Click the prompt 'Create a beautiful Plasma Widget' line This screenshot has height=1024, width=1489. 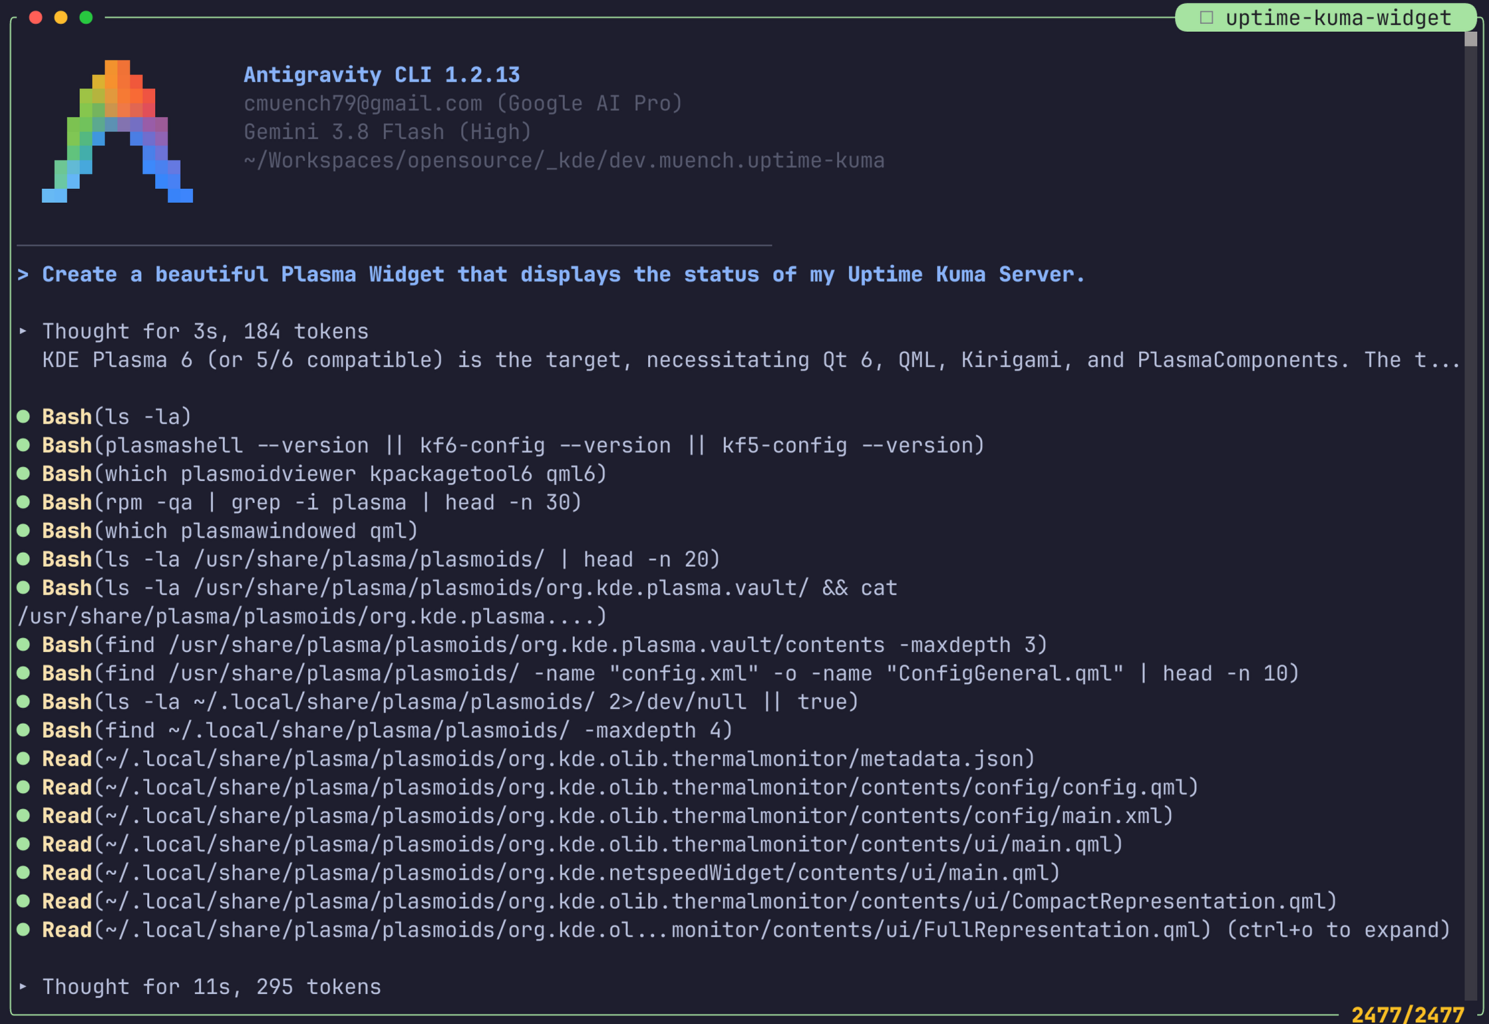(x=551, y=274)
